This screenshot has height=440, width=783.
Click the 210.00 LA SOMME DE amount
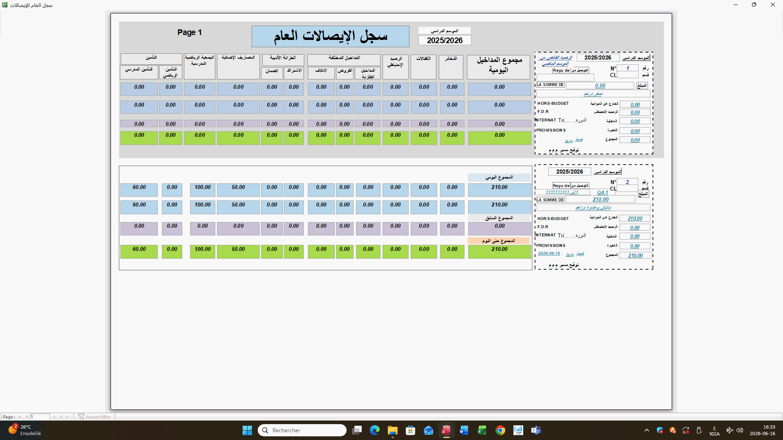(600, 199)
